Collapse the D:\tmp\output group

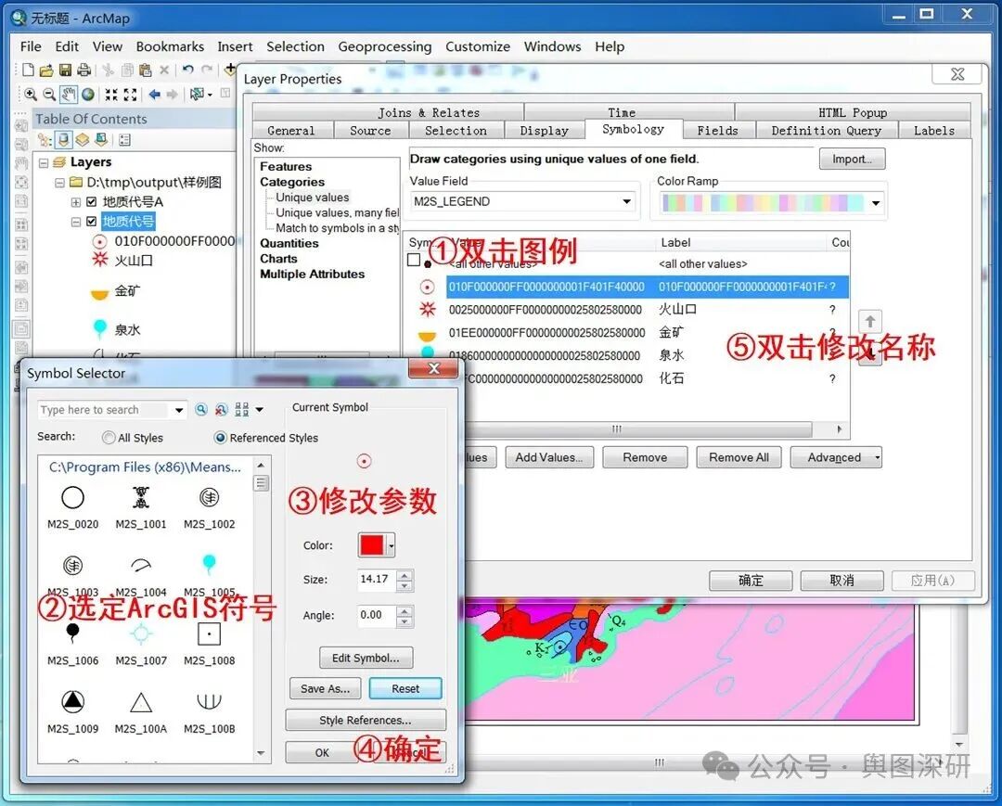[59, 183]
